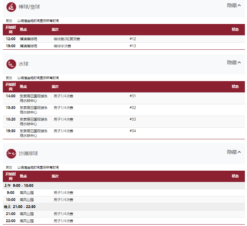The width and height of the screenshot is (247, 226).
Task: Collapse the 棒球/垒球 section with 隐藏
Action: point(234,6)
